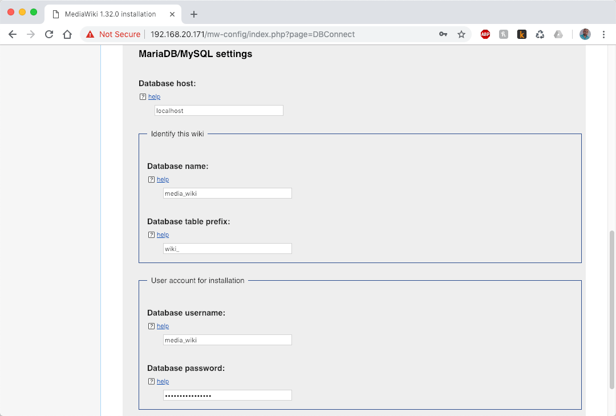Bookmark the page using the star icon
Image resolution: width=616 pixels, height=416 pixels.
pos(461,34)
